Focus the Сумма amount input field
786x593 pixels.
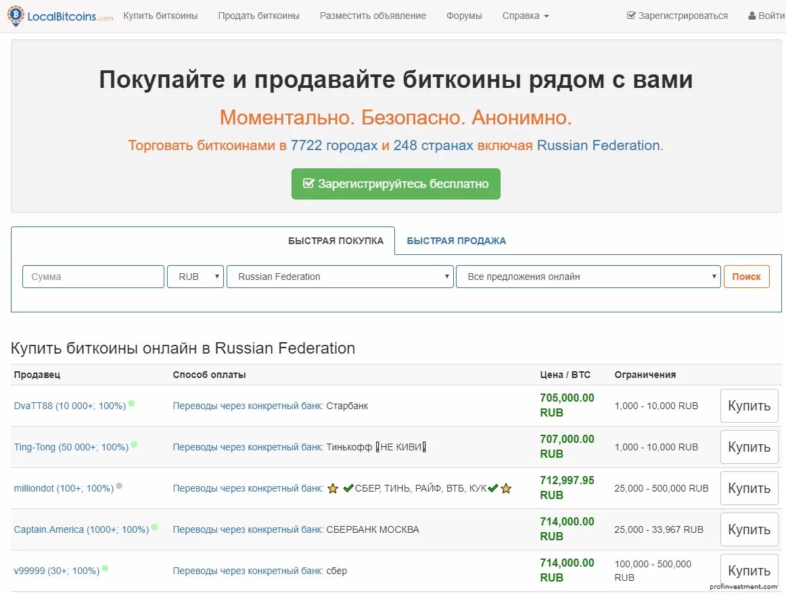pos(93,277)
